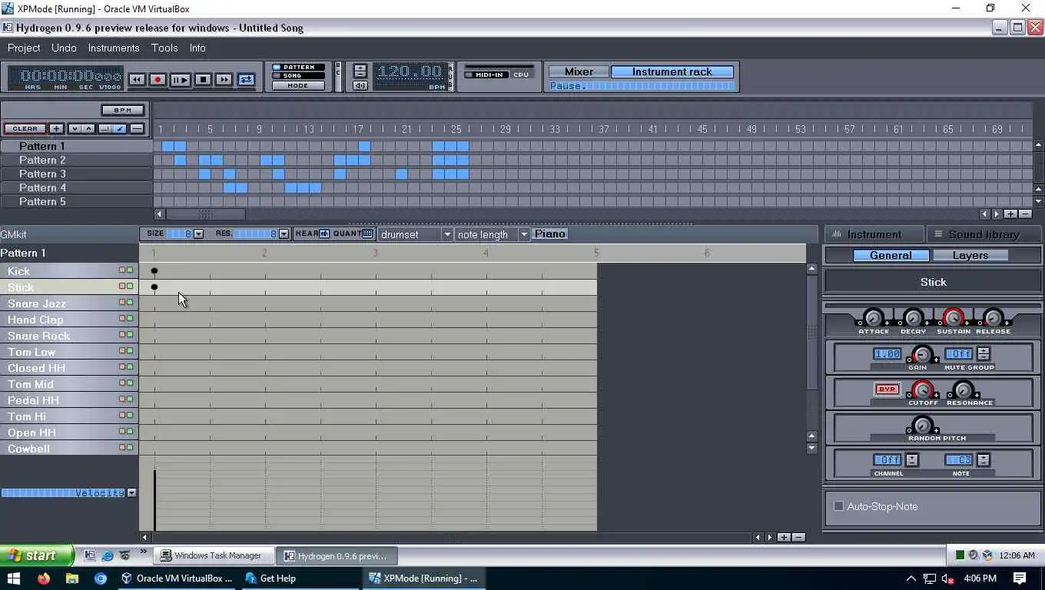Toggle the HEAR notes speaker icon
Screen dimensions: 1045x590
pyautogui.click(x=324, y=234)
